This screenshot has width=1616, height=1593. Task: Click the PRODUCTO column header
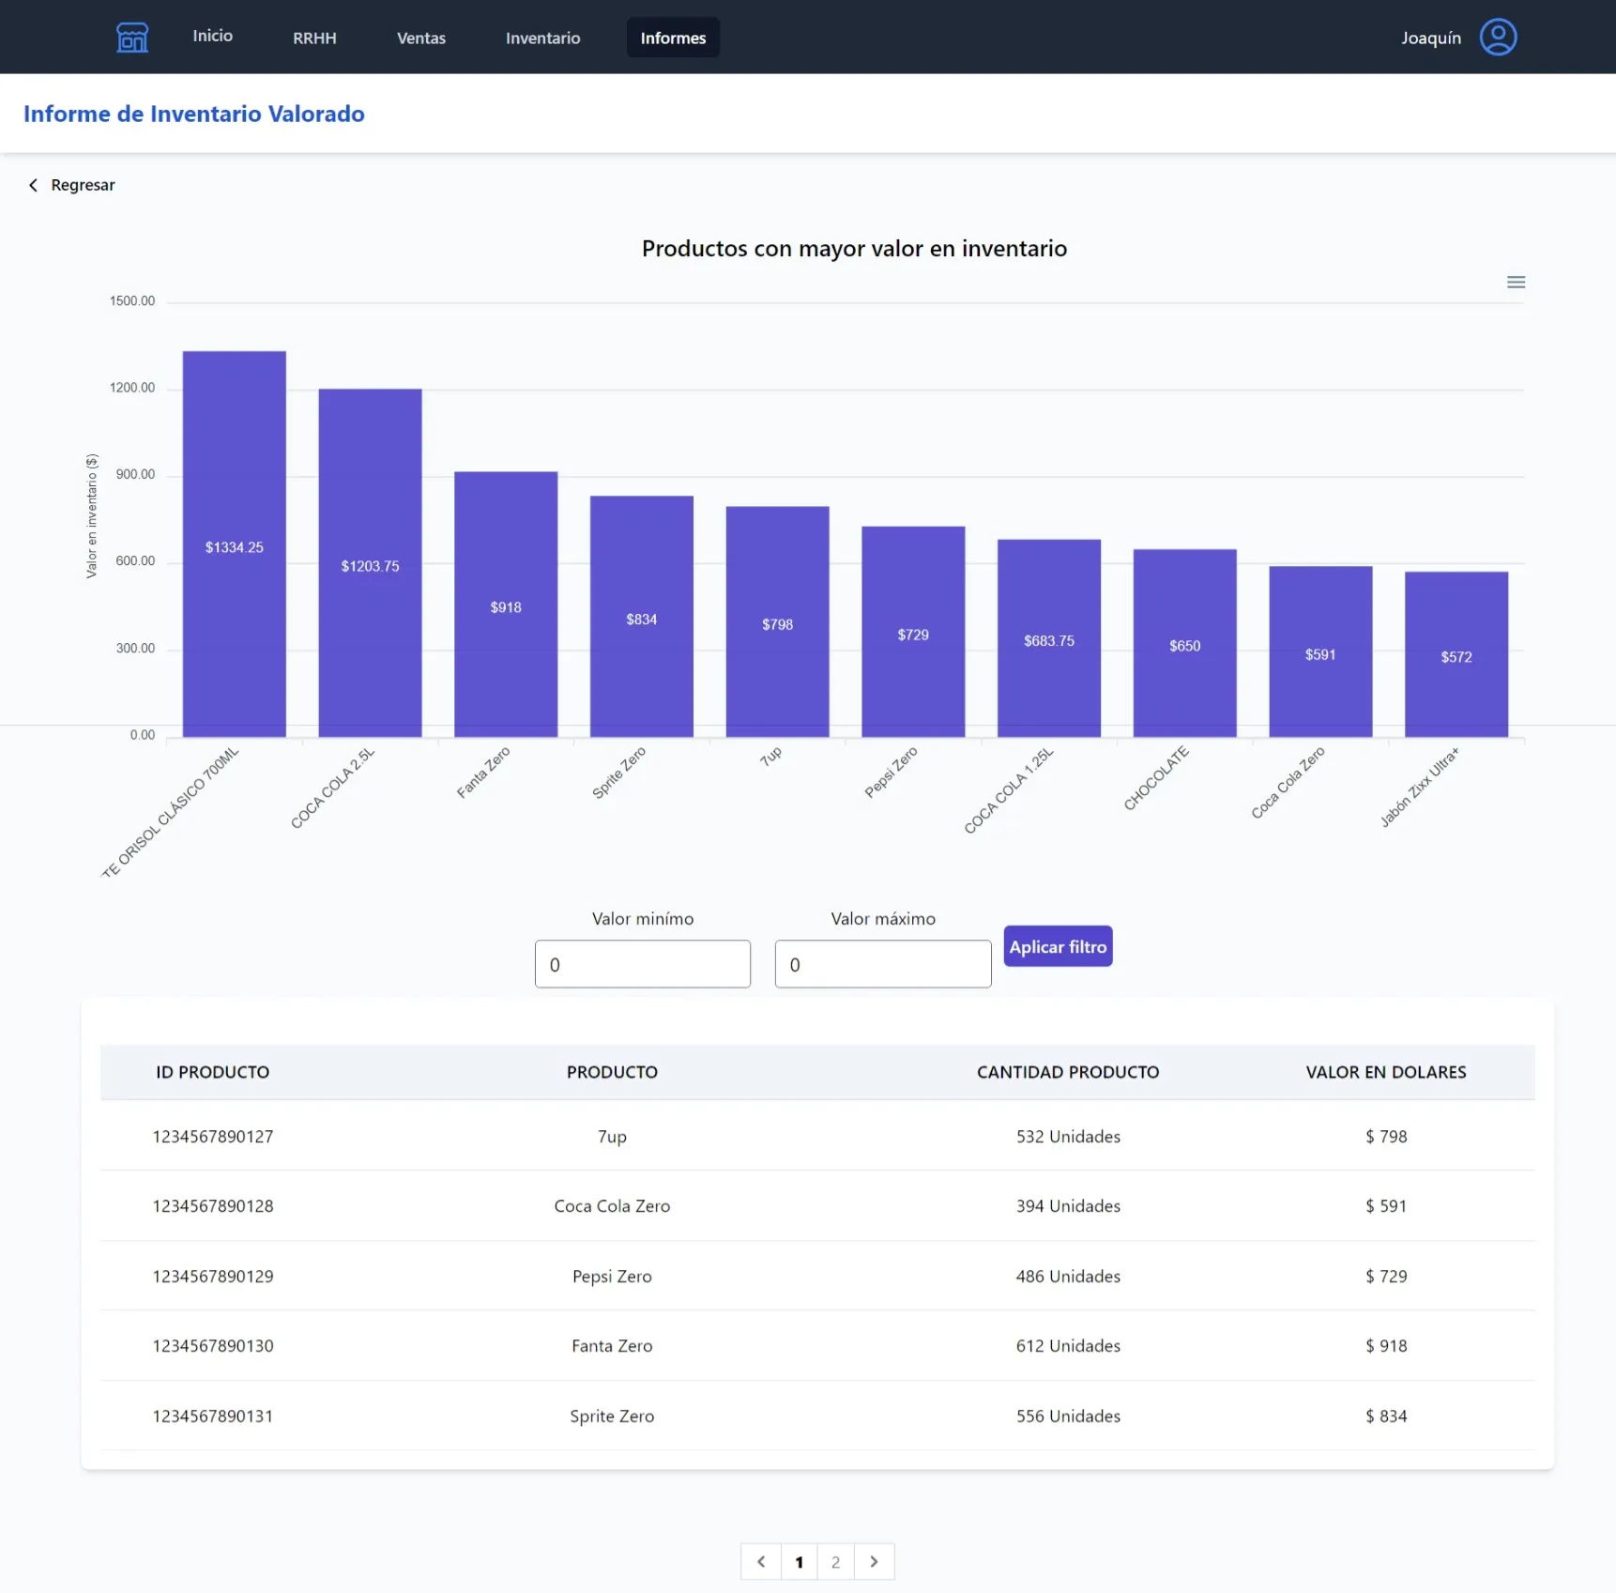(612, 1071)
